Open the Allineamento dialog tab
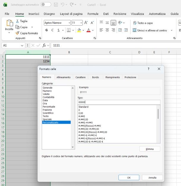Screen dimensions: 181x186 pyautogui.click(x=63, y=77)
